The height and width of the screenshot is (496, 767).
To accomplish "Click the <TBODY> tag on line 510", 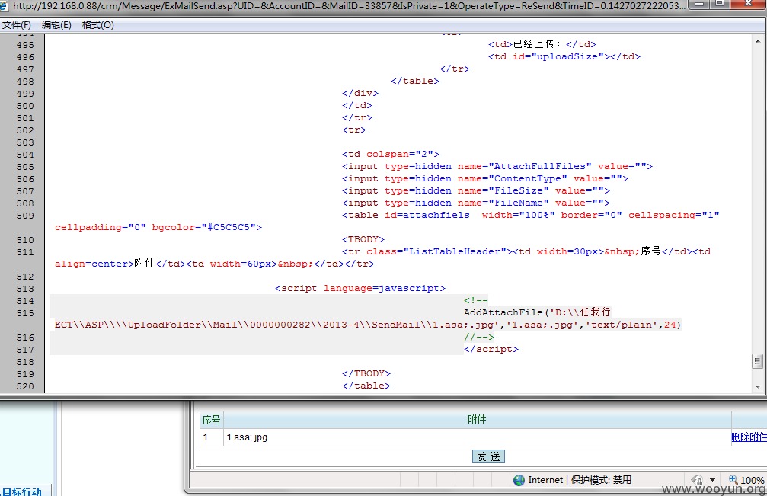I will [x=363, y=239].
